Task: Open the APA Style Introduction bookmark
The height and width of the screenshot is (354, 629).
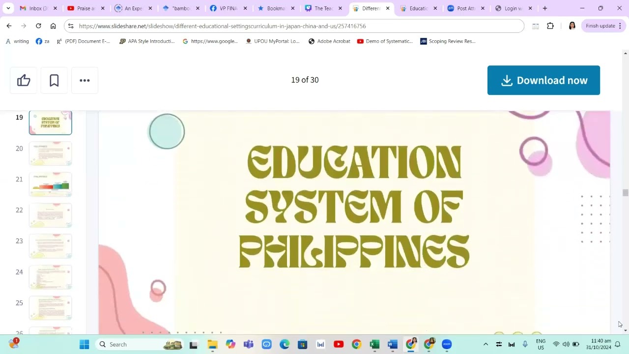Action: pyautogui.click(x=147, y=41)
